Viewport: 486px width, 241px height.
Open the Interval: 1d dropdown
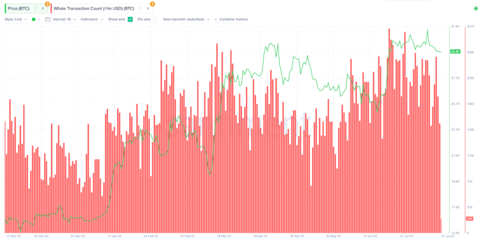pyautogui.click(x=63, y=19)
